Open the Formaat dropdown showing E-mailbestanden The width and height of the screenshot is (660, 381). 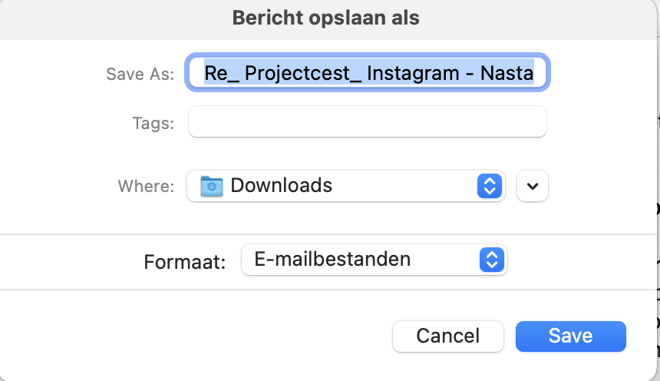coord(374,260)
